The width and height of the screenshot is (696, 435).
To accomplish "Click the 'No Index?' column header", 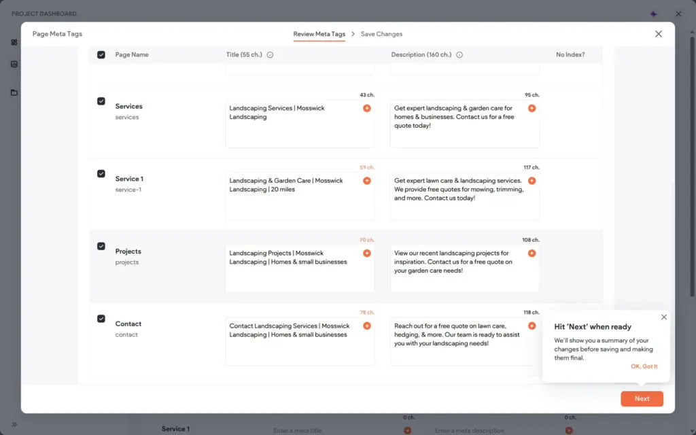I will (x=570, y=54).
